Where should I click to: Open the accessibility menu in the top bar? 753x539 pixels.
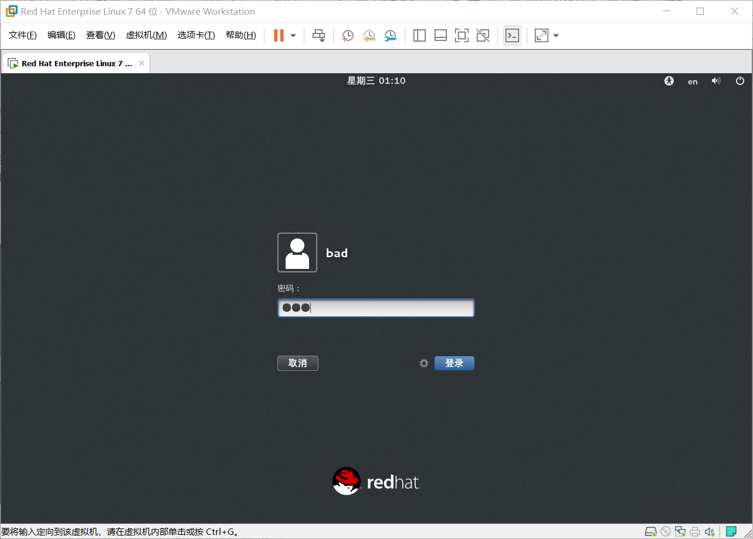point(669,81)
